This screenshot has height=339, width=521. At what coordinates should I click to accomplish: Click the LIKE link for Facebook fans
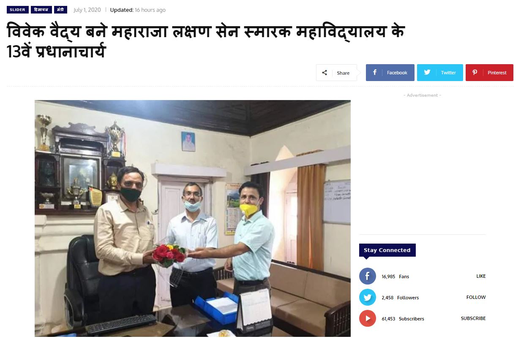click(481, 276)
